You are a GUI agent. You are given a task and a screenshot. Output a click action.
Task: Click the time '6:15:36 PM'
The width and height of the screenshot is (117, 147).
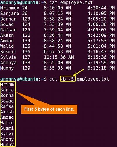click(101, 57)
